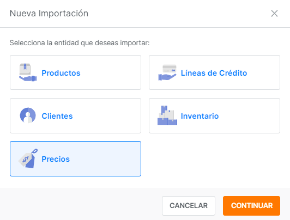Click the Inventario stacked boxes icon

coord(167,115)
